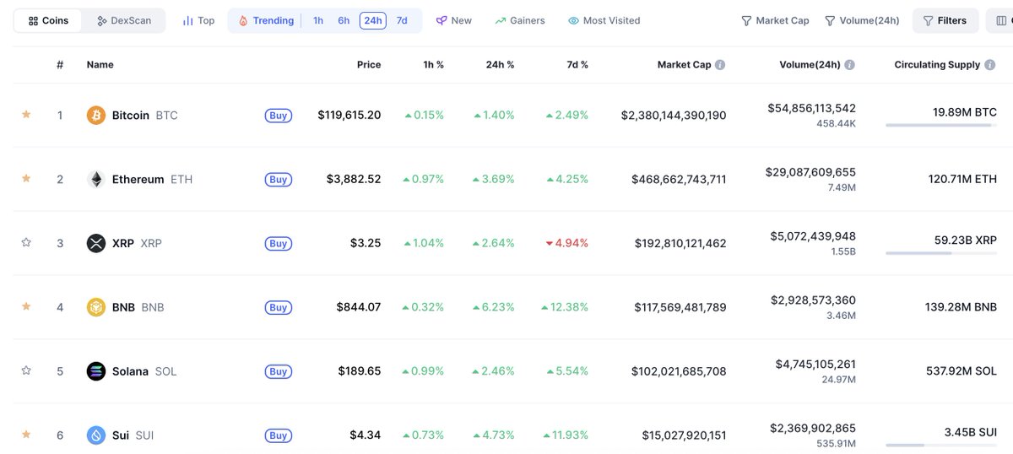Image resolution: width=1013 pixels, height=454 pixels.
Task: Sort by 24h % column header
Action: [500, 65]
